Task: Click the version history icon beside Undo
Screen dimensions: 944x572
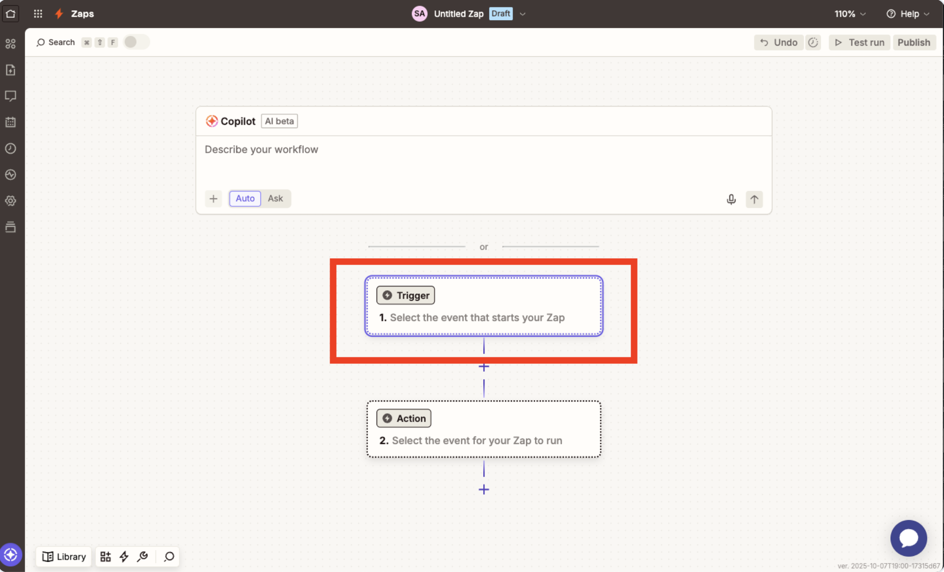Action: pos(813,43)
